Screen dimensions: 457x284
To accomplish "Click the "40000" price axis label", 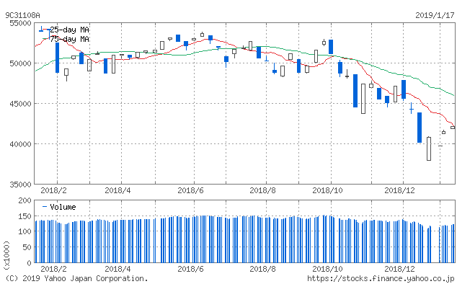I will click(20, 144).
